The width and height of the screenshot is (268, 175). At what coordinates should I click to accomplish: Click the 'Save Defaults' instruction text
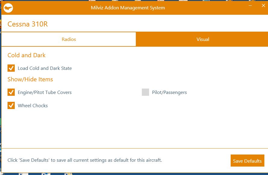(85, 160)
